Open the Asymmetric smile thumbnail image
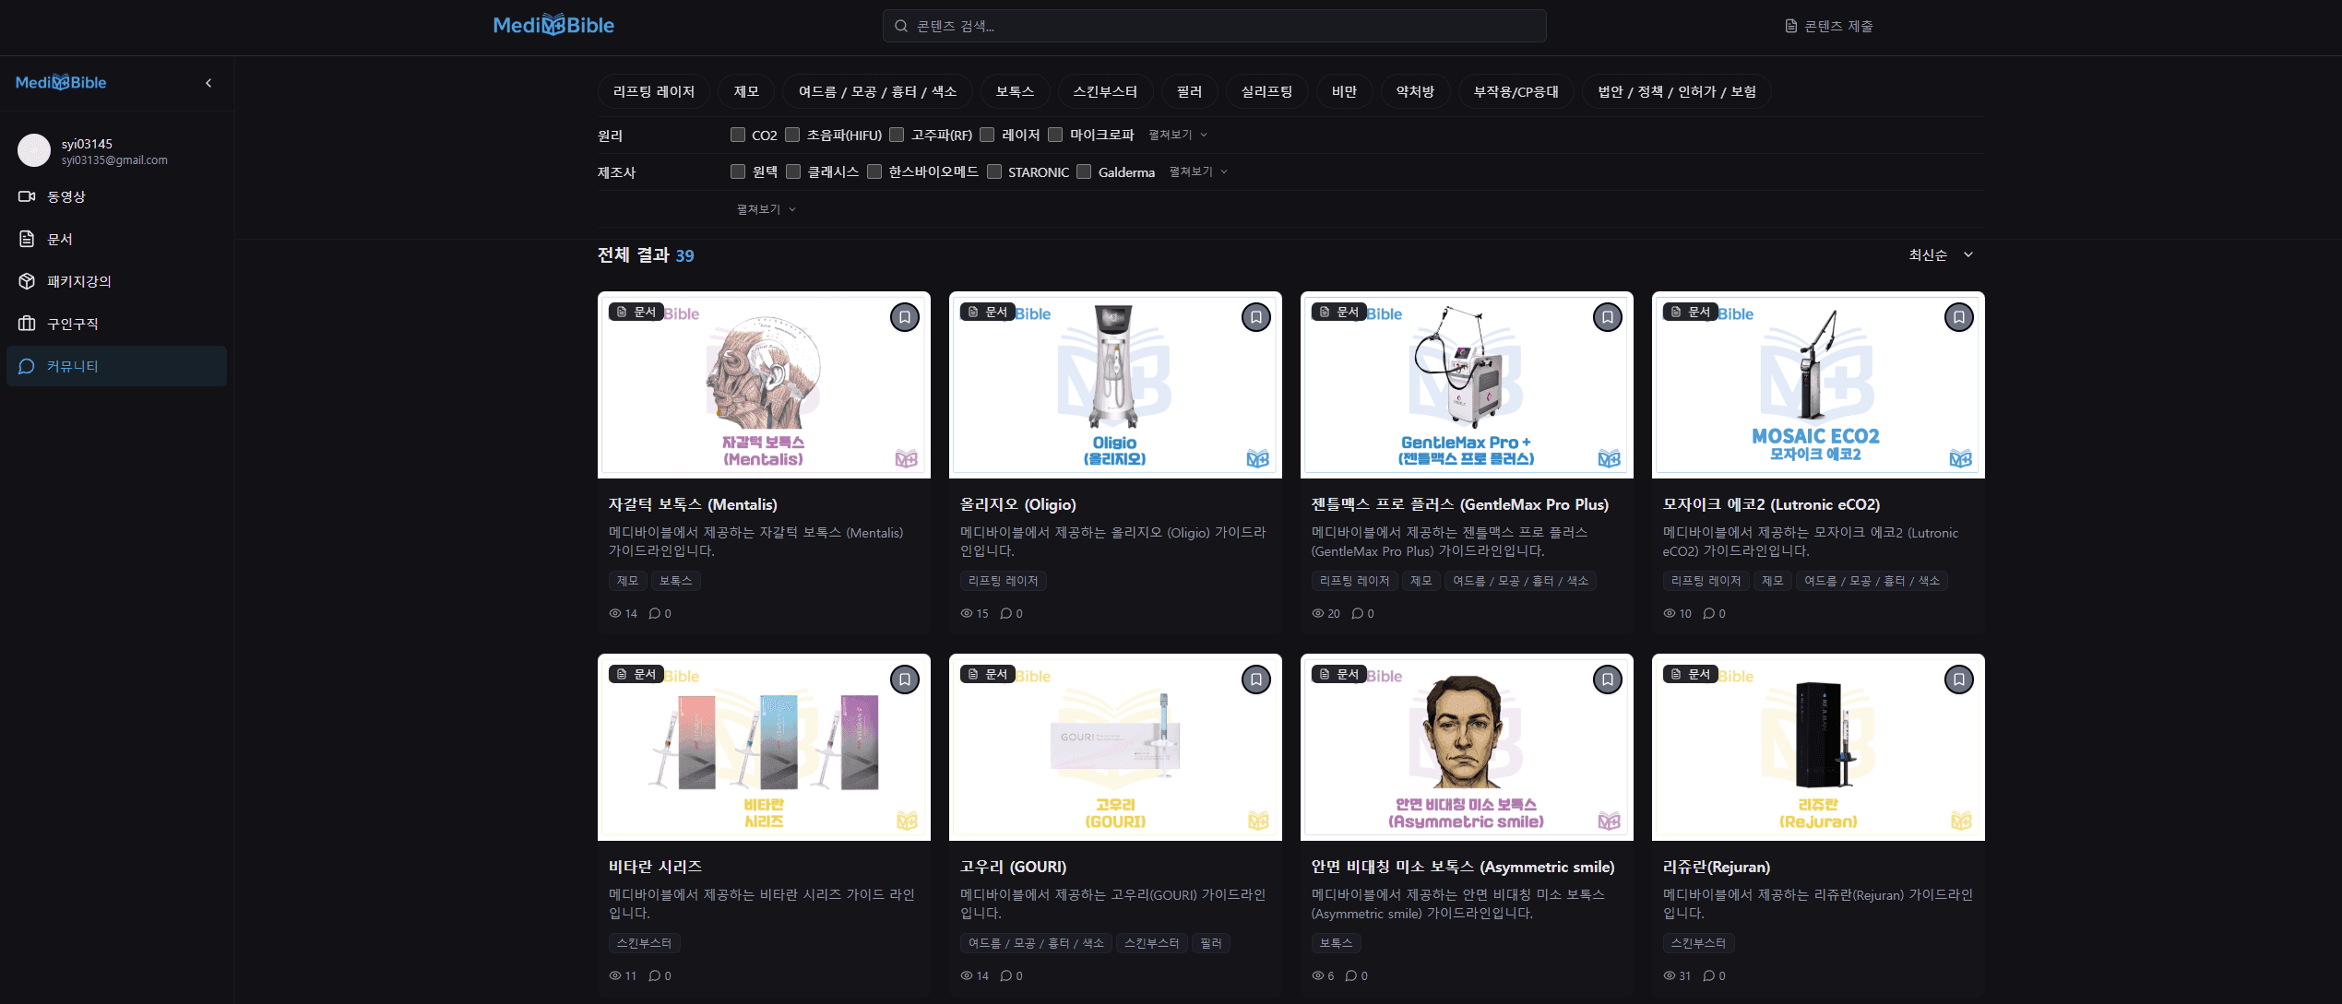2342x1004 pixels. [x=1466, y=748]
